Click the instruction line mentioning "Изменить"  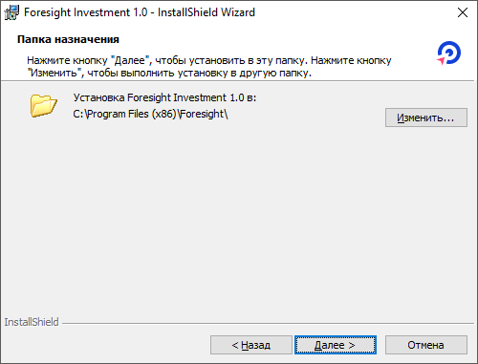point(169,73)
